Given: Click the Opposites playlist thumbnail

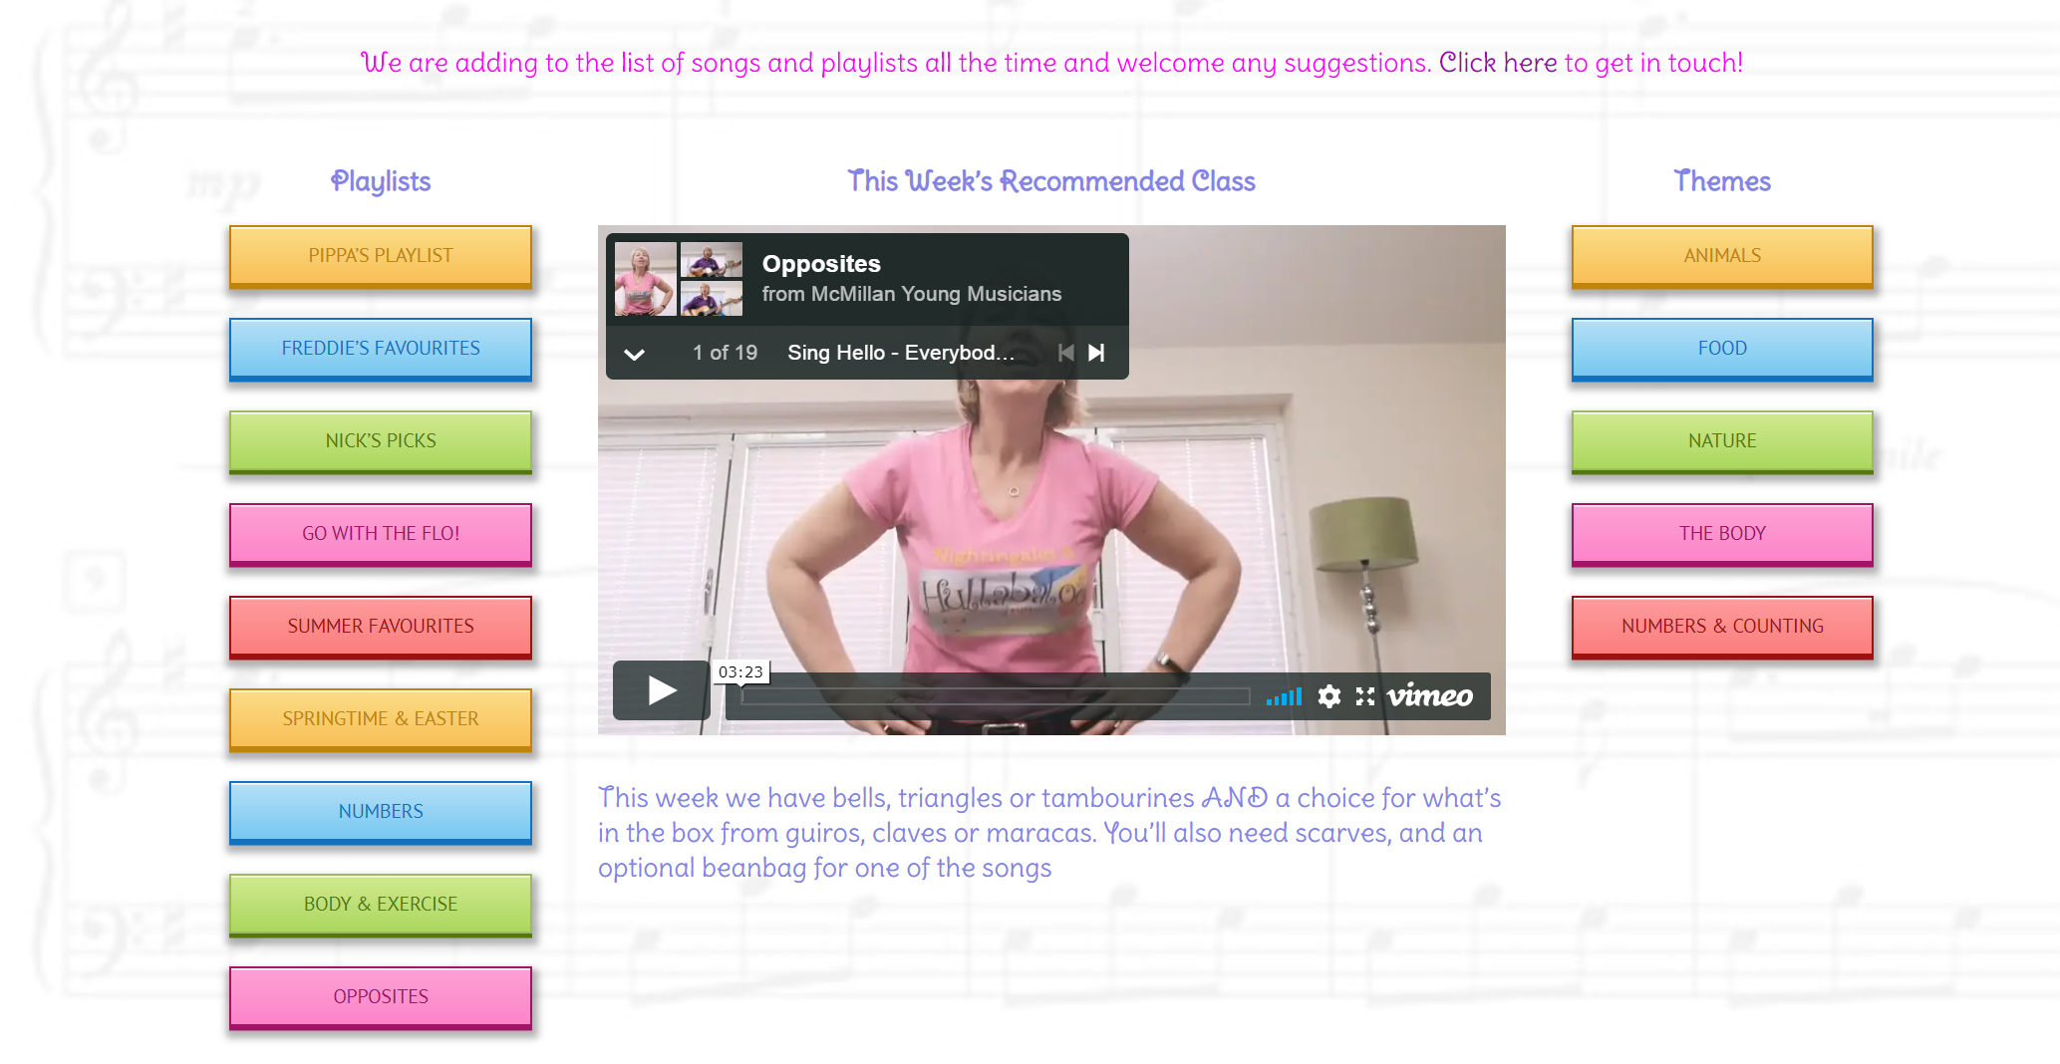Looking at the screenshot, I should coord(679,279).
